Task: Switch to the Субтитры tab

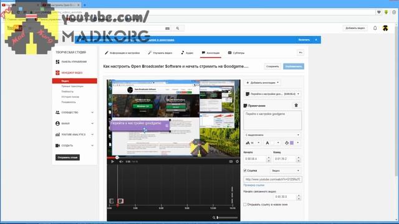Action: pyautogui.click(x=236, y=53)
